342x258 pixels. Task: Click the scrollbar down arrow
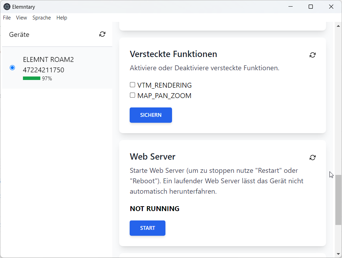pyautogui.click(x=338, y=254)
